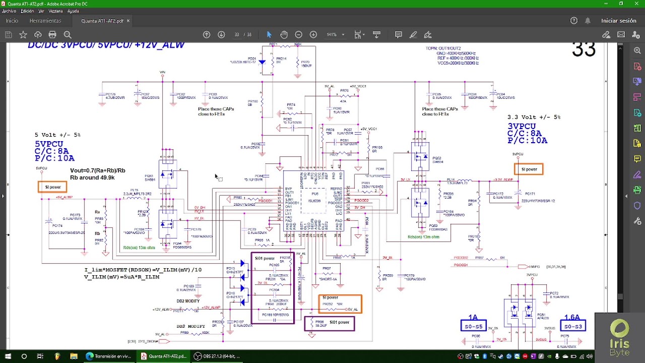
Task: Open the Create PDF tool in right panel
Action: [637, 67]
